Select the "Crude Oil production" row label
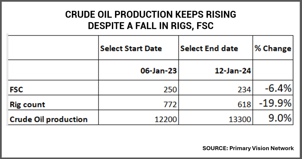 pos(49,119)
